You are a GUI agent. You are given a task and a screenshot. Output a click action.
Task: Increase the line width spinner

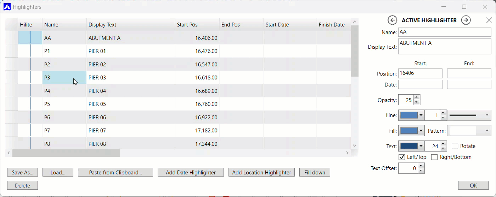click(x=443, y=113)
